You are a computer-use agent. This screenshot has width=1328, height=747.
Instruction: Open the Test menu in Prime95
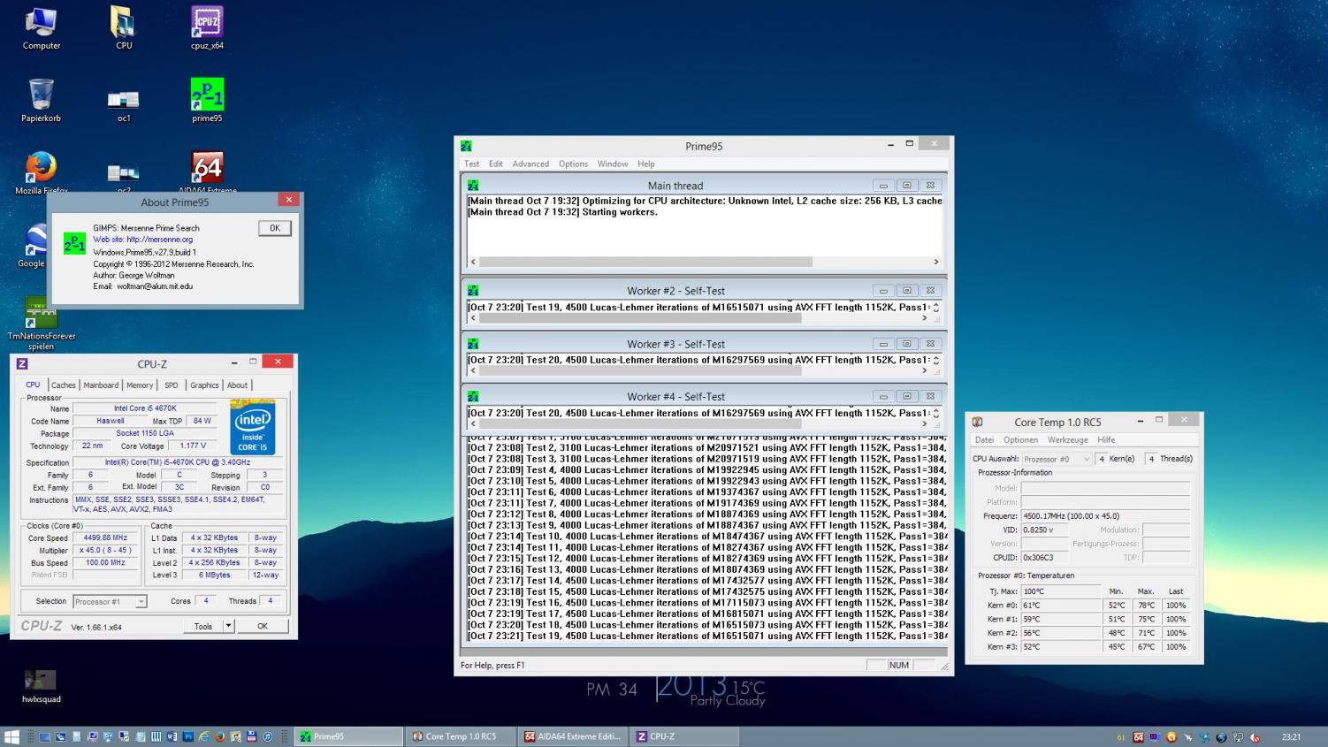(x=471, y=164)
